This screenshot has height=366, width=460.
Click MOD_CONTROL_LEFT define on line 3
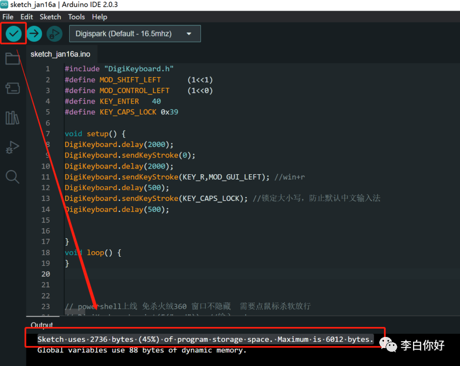point(135,90)
